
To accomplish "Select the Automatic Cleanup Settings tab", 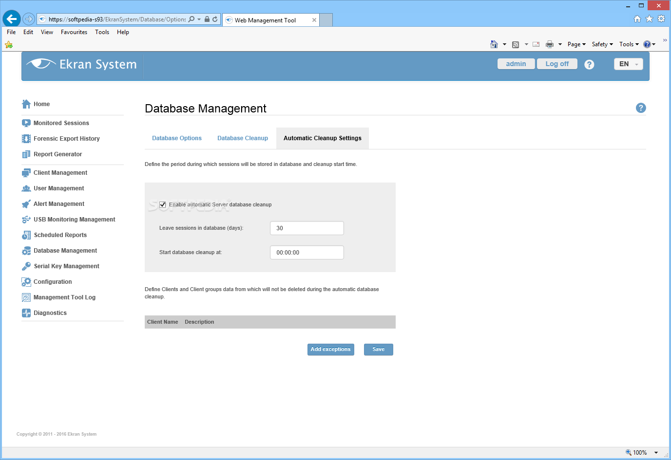I will tap(323, 138).
